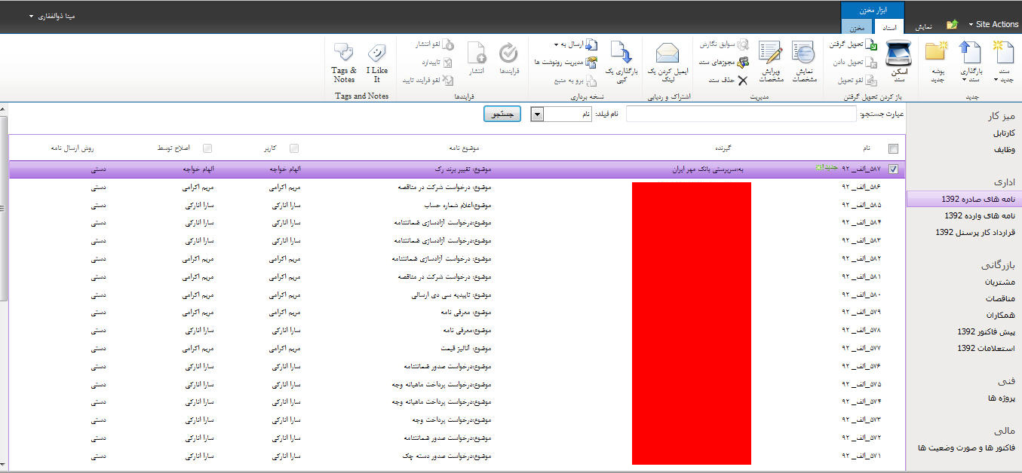Click Cancel Approval (لغو فرایند تایید) icon
This screenshot has height=473, width=1022.
[448, 81]
